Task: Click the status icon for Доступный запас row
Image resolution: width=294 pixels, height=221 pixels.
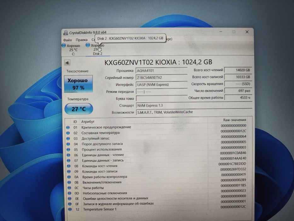Action: pyautogui.click(x=68, y=139)
